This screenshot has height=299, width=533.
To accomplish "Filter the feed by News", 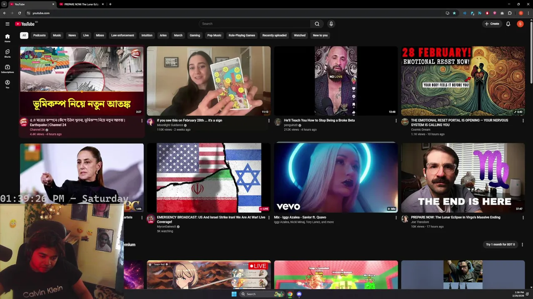I will tap(72, 35).
